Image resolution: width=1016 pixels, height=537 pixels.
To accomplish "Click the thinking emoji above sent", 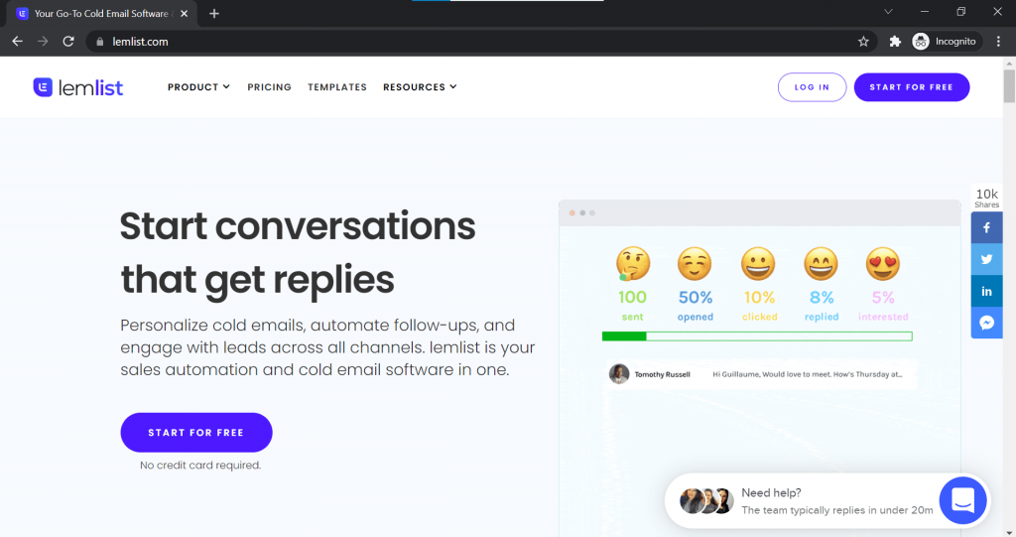I will (x=632, y=264).
